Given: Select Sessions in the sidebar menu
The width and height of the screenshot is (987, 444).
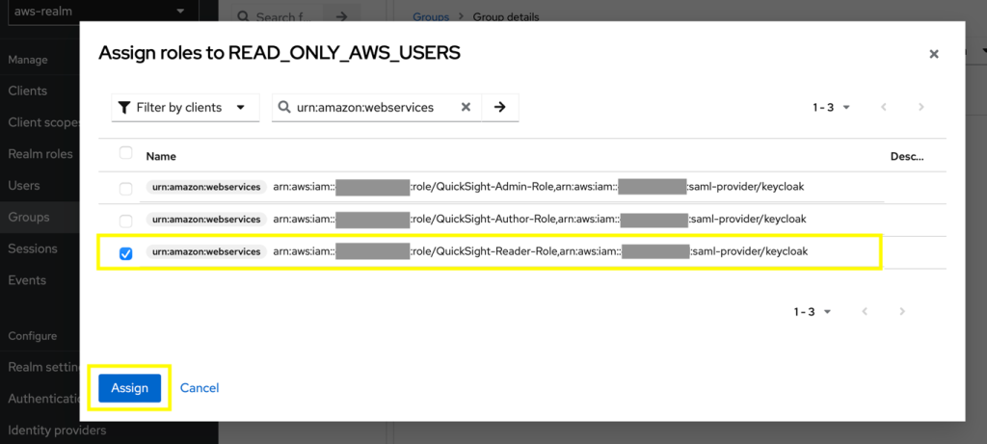Looking at the screenshot, I should 33,248.
